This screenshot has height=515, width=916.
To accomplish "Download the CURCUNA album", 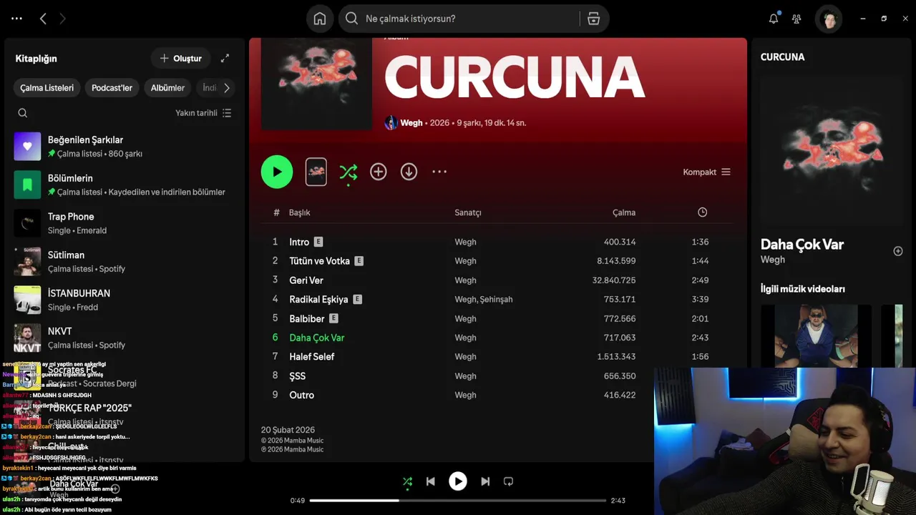I will point(409,172).
